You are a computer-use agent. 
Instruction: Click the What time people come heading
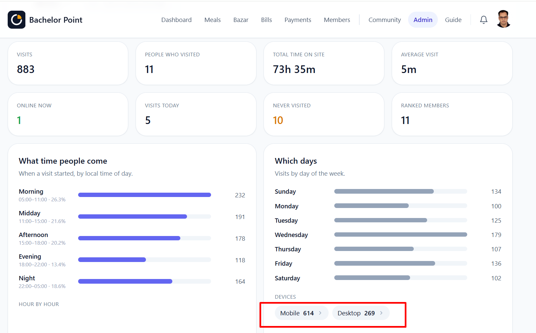coord(63,161)
